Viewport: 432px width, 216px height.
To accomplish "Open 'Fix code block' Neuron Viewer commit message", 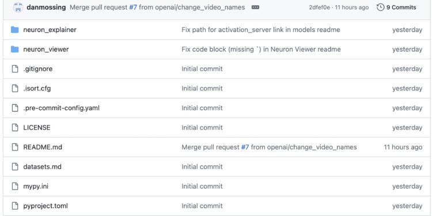I will 261,50.
